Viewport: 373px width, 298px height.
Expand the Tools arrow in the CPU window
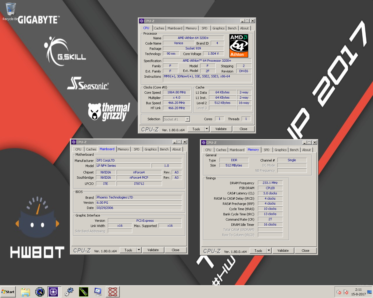point(207,129)
